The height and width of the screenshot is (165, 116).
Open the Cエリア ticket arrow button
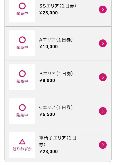[x=103, y=111]
